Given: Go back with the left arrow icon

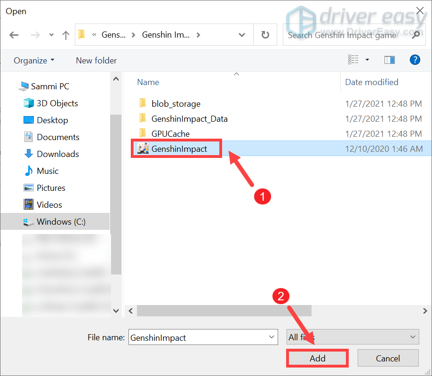Looking at the screenshot, I should (14, 35).
